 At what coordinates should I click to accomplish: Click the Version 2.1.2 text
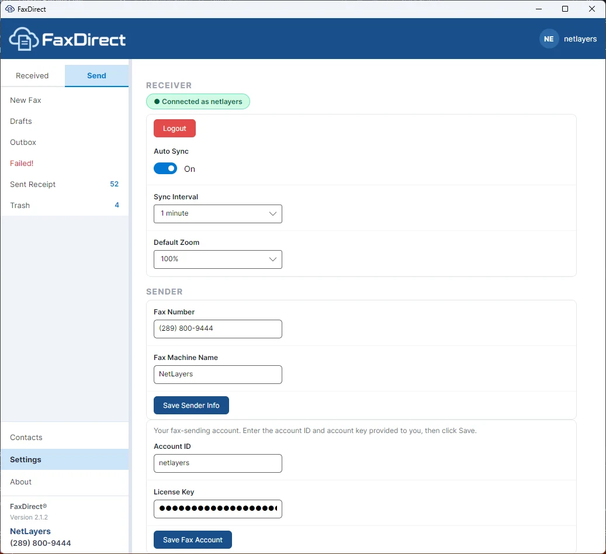click(29, 517)
